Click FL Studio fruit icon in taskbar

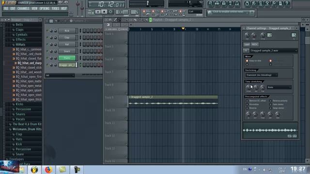point(34,170)
